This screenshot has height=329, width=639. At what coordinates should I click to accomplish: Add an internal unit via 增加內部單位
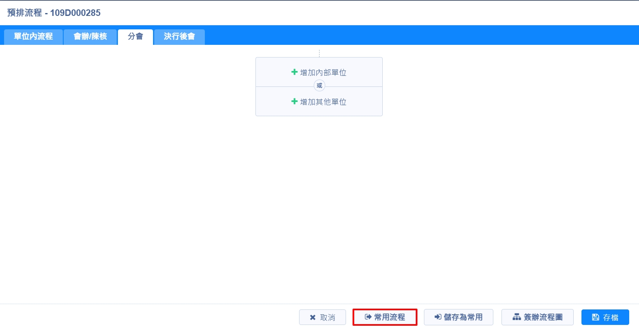click(323, 73)
